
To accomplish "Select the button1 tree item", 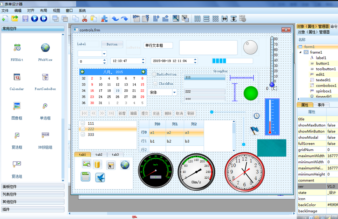I will tap(323, 63).
